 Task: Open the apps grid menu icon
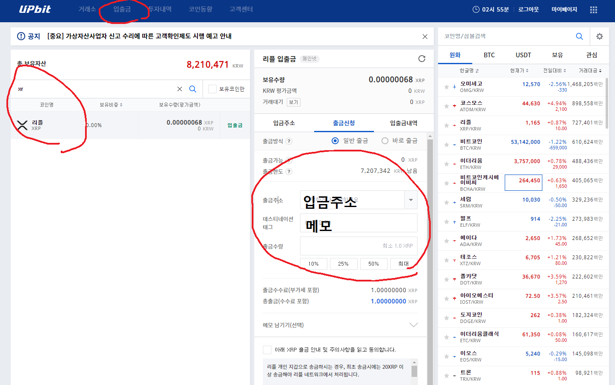point(594,9)
